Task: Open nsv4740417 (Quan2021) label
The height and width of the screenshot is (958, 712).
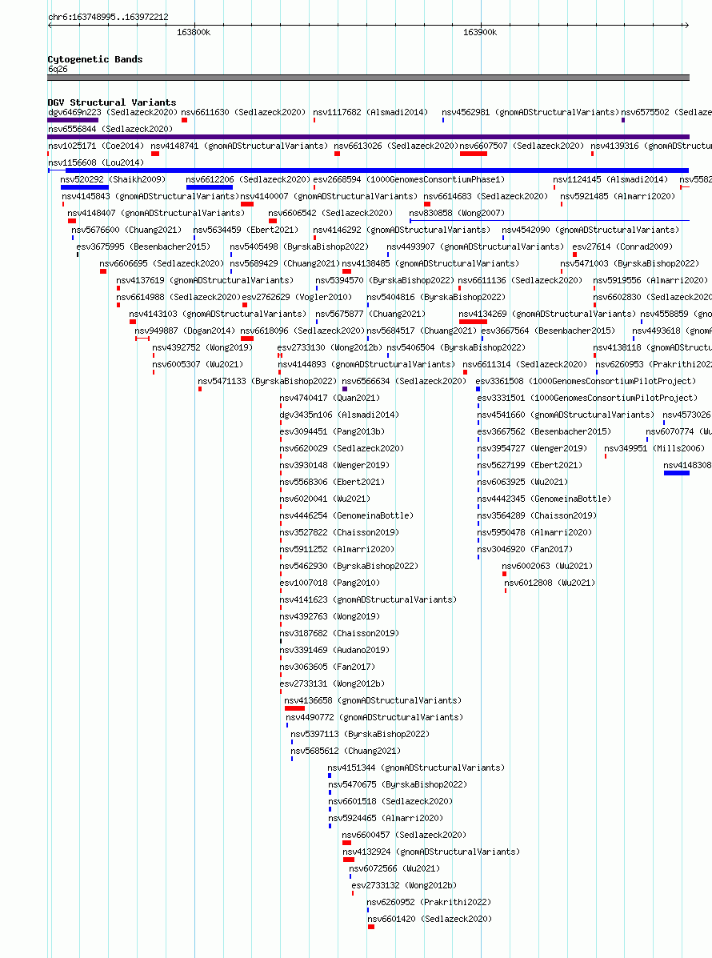Action: pos(329,398)
